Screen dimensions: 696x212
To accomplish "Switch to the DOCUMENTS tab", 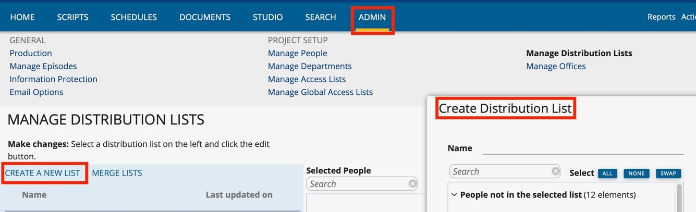I will [x=205, y=17].
